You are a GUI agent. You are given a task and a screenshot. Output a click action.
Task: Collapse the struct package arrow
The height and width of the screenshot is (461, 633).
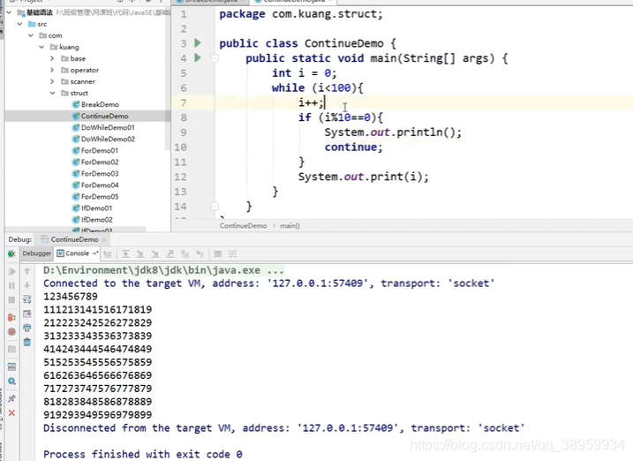click(52, 93)
